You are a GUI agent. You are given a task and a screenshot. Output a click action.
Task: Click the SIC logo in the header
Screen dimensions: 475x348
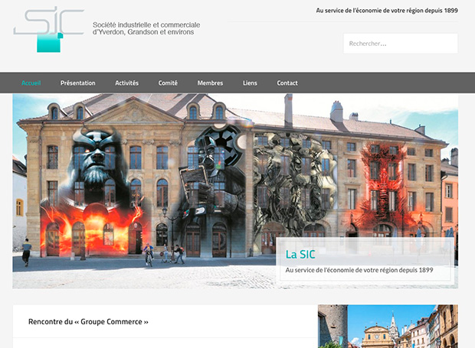coord(48,29)
